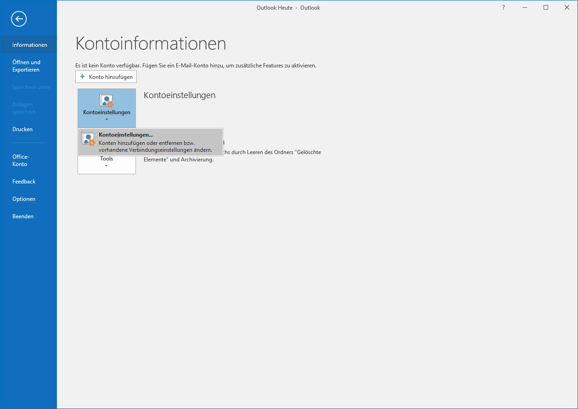Go to the Drucken page

[x=22, y=129]
